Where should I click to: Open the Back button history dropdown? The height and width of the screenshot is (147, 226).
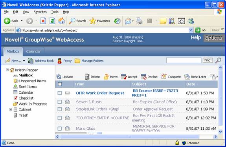click(x=22, y=21)
